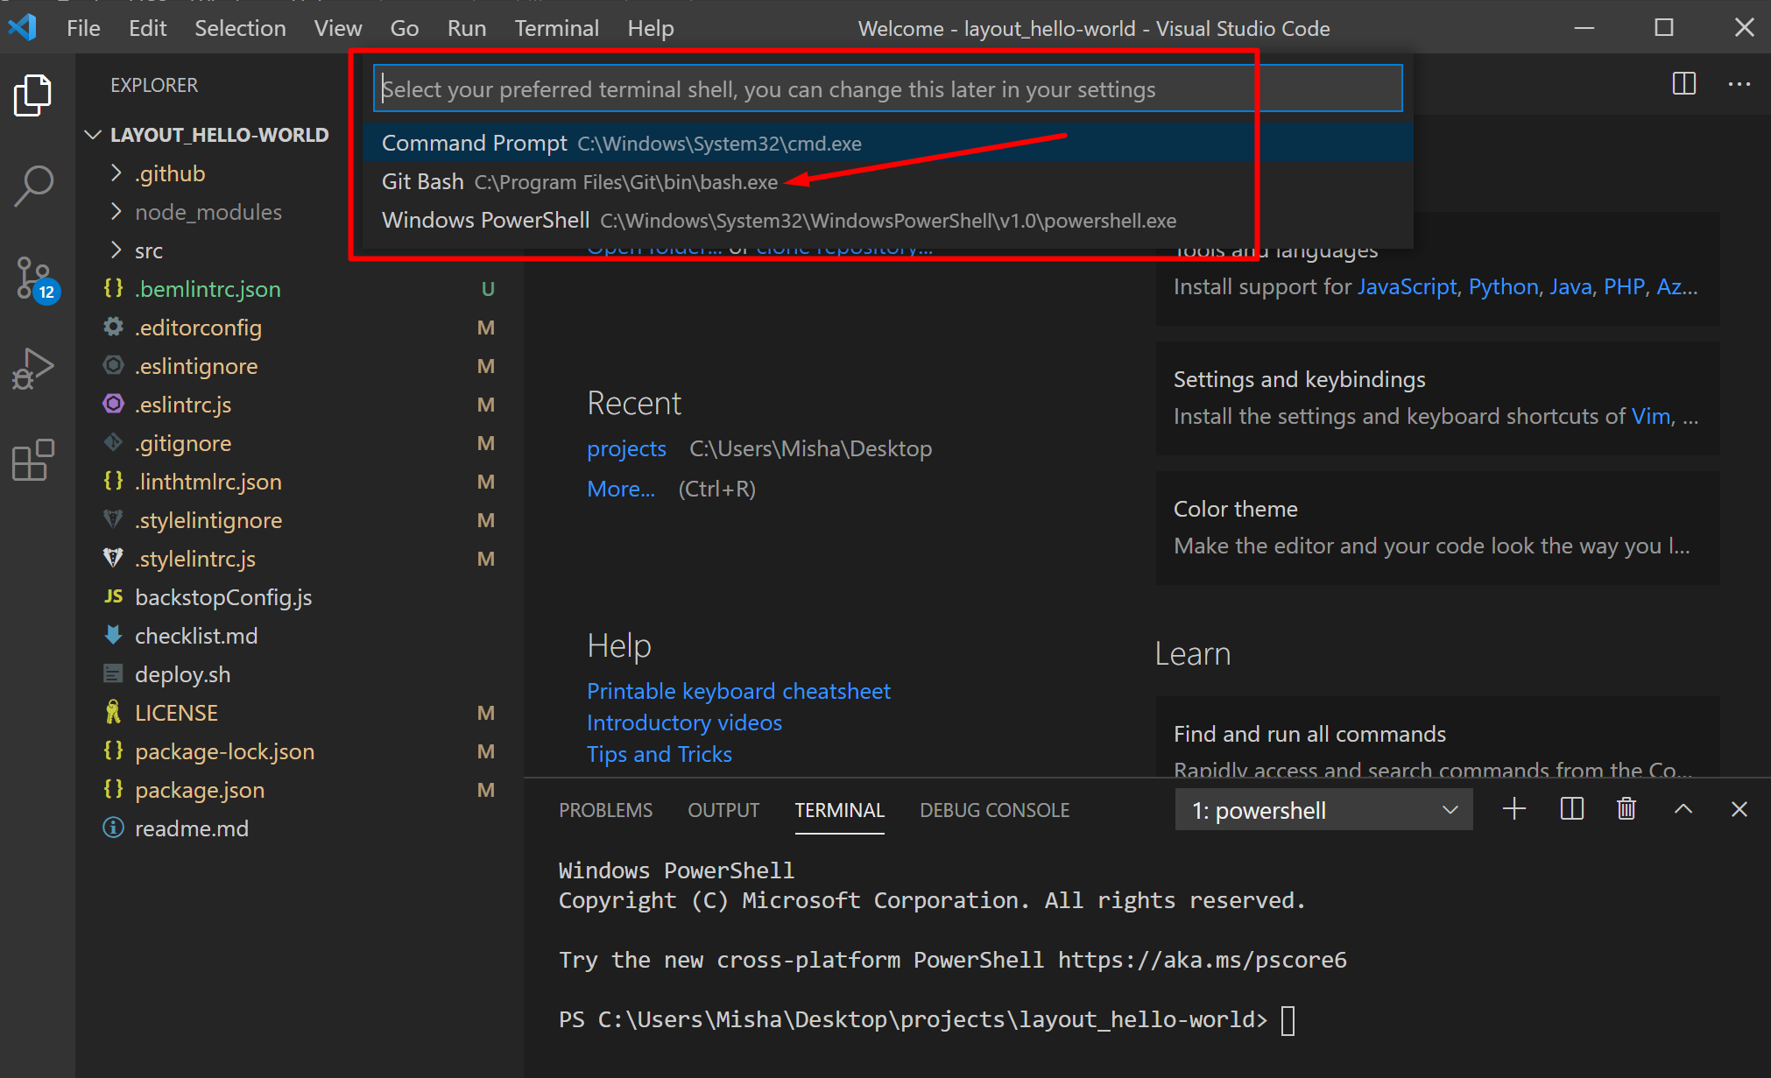
Task: Open the Explorer view in activity bar
Action: coord(33,95)
